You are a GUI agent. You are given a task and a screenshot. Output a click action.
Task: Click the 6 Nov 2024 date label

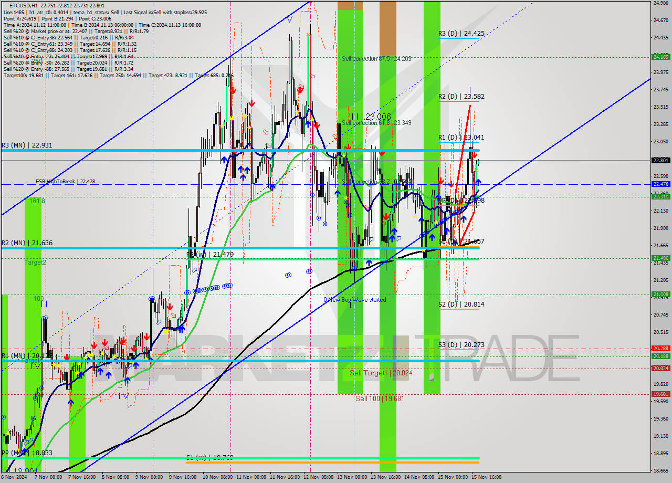[13, 477]
